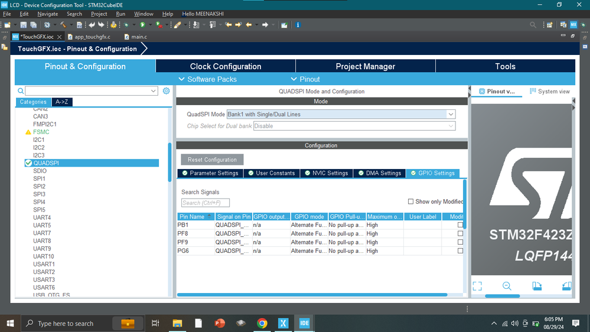The image size is (590, 332).
Task: Close the TouchGFX.ioc tab
Action: (x=59, y=37)
